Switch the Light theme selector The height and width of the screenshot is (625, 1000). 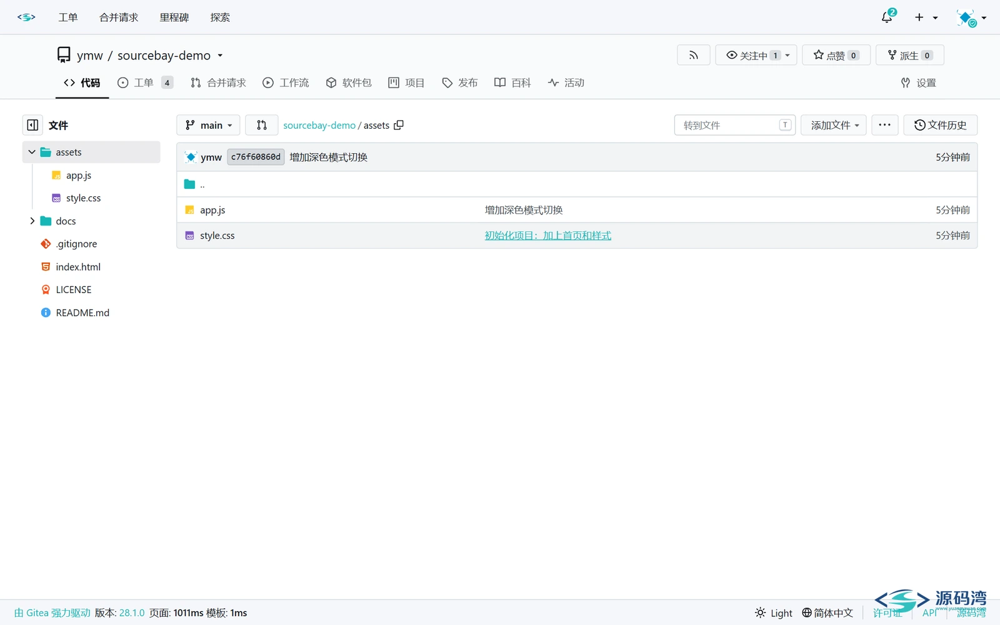[x=774, y=613]
